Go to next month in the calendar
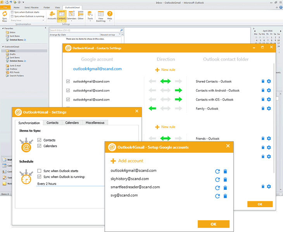The height and width of the screenshot is (232, 283). 280,31
